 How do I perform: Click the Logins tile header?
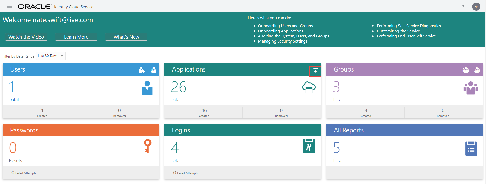242,130
